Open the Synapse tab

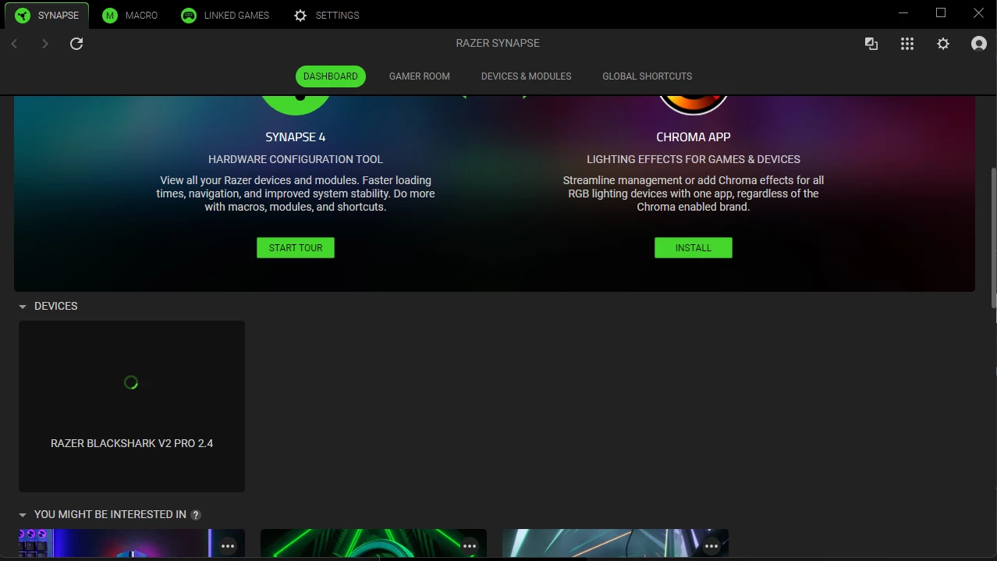pos(47,16)
